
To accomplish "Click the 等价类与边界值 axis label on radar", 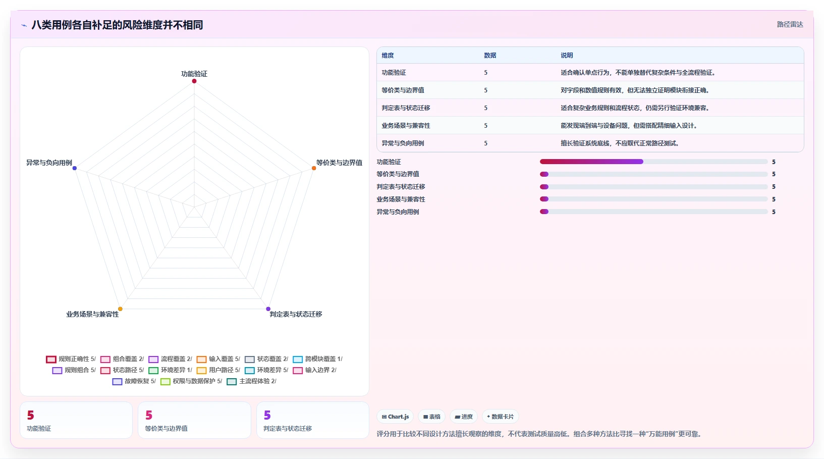I will coord(339,163).
